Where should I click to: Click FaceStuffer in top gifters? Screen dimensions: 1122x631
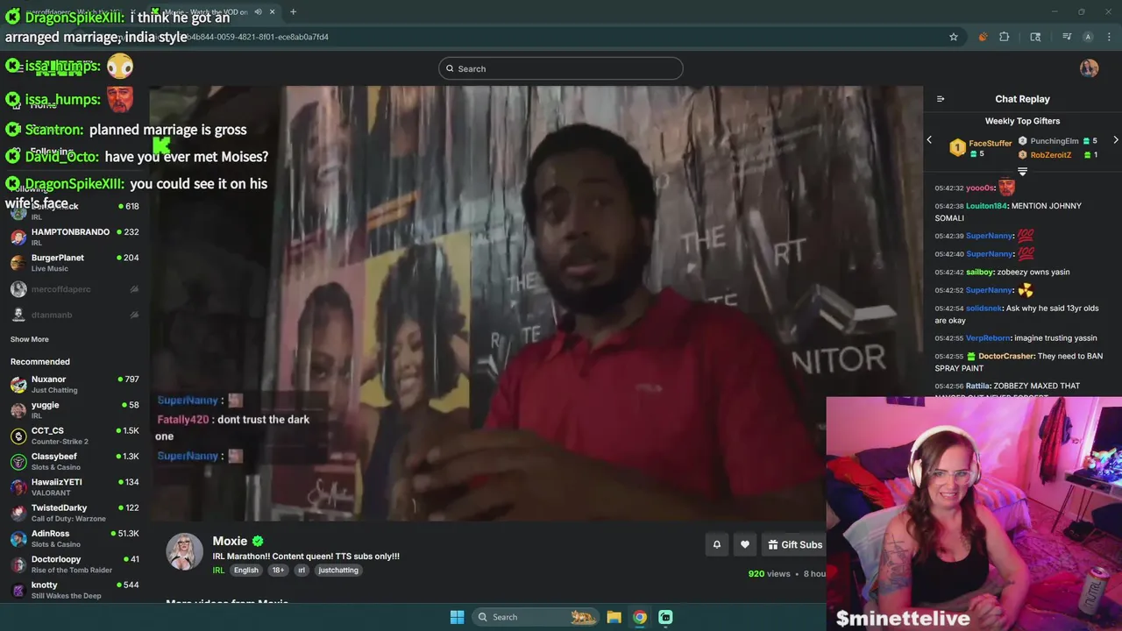(991, 144)
